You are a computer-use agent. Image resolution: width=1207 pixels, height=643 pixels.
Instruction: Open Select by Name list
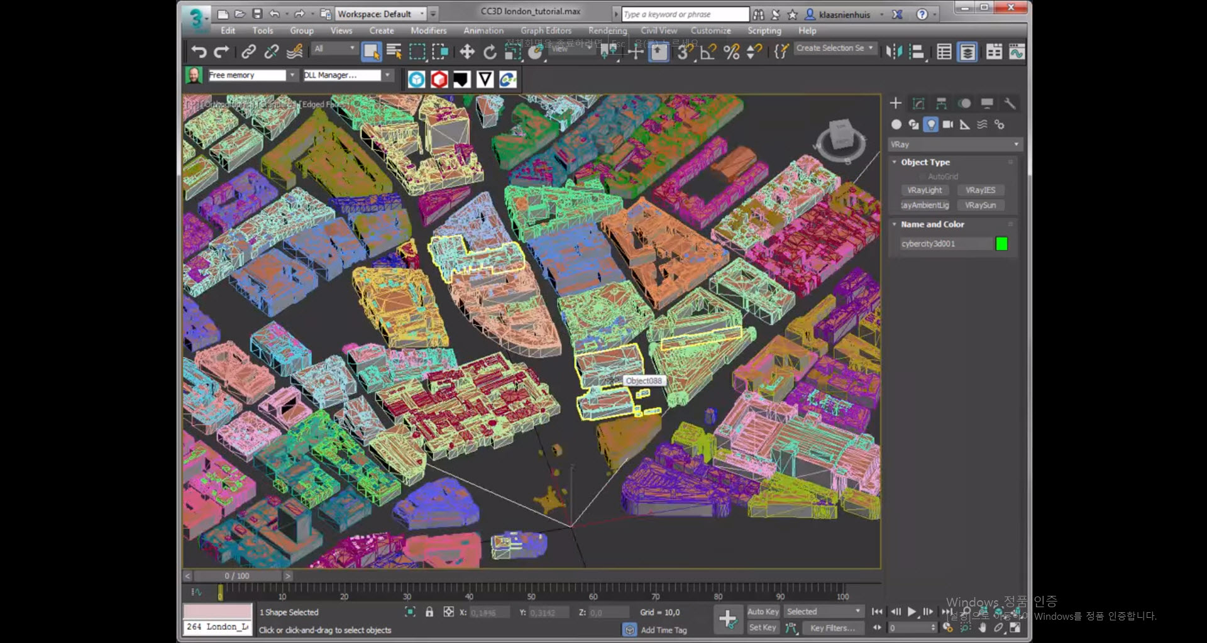[x=394, y=52]
